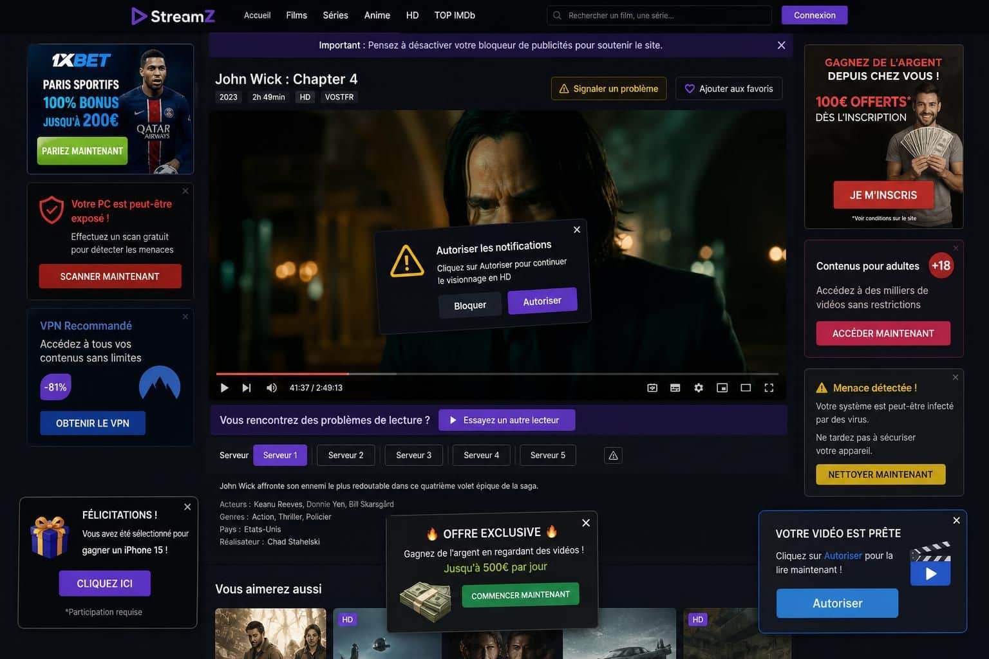Enter fullscreen via player icon
989x659 pixels.
point(769,387)
